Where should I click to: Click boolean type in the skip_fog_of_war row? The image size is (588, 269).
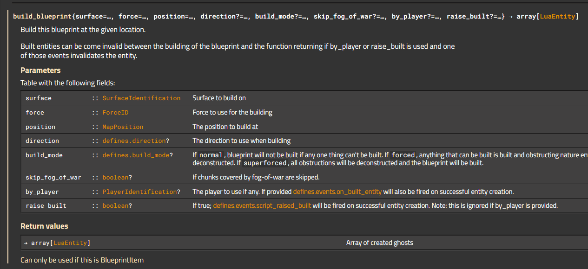coord(115,178)
